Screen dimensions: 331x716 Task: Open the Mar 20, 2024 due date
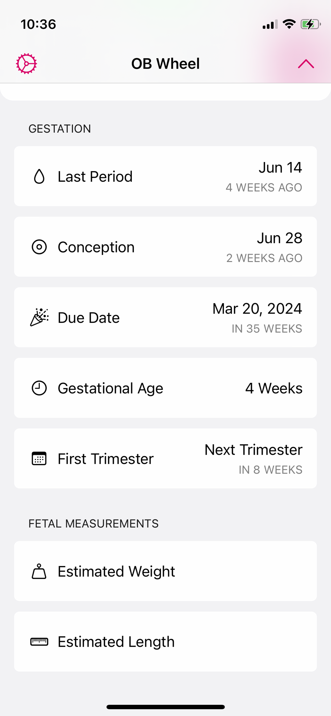(257, 309)
